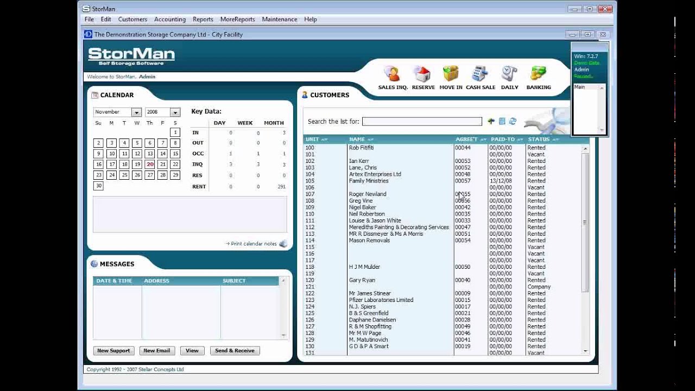
Task: Click in the Search the list for field
Action: (x=422, y=122)
